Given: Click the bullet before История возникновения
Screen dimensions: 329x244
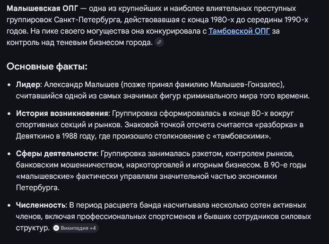Looking at the screenshot, I should [10, 114].
